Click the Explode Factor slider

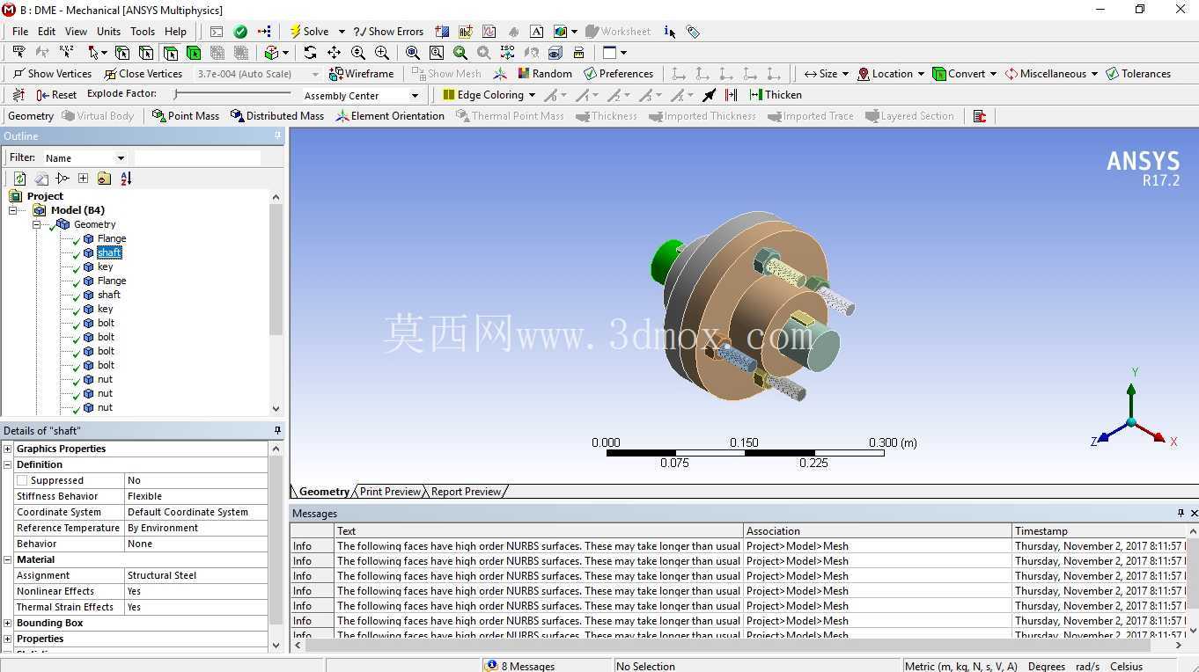pyautogui.click(x=232, y=94)
